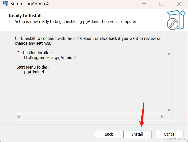Click the 'Ready to Install' heading
Viewport: 188px width, 142px height.
pos(25,16)
